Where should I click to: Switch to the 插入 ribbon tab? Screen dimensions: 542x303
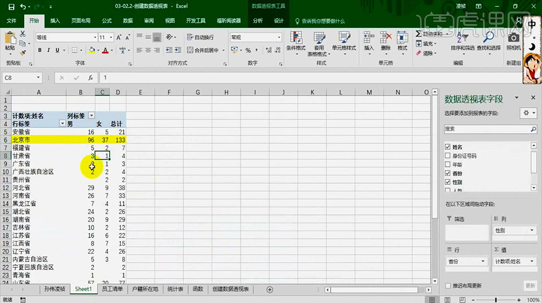coord(55,21)
